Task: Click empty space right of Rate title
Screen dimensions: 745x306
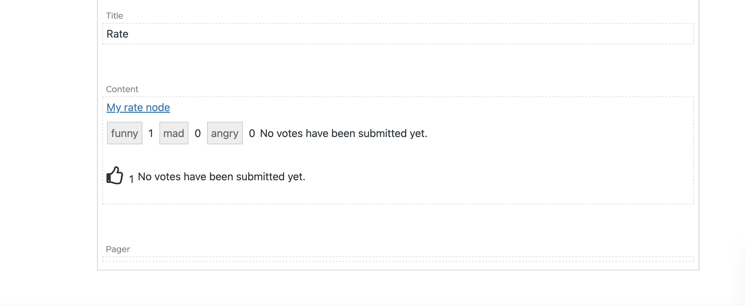Action: pos(400,34)
